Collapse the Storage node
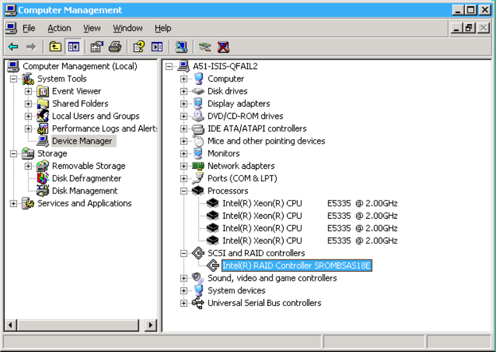The image size is (496, 352). tap(14, 153)
